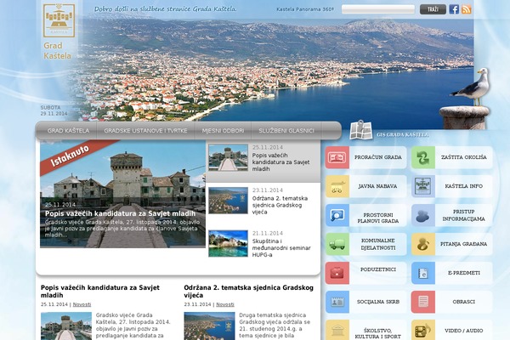Click featured title 'Popis važećih kandidatura za Savjet mladih'
Screen dimensions: 510x340
pos(121,213)
